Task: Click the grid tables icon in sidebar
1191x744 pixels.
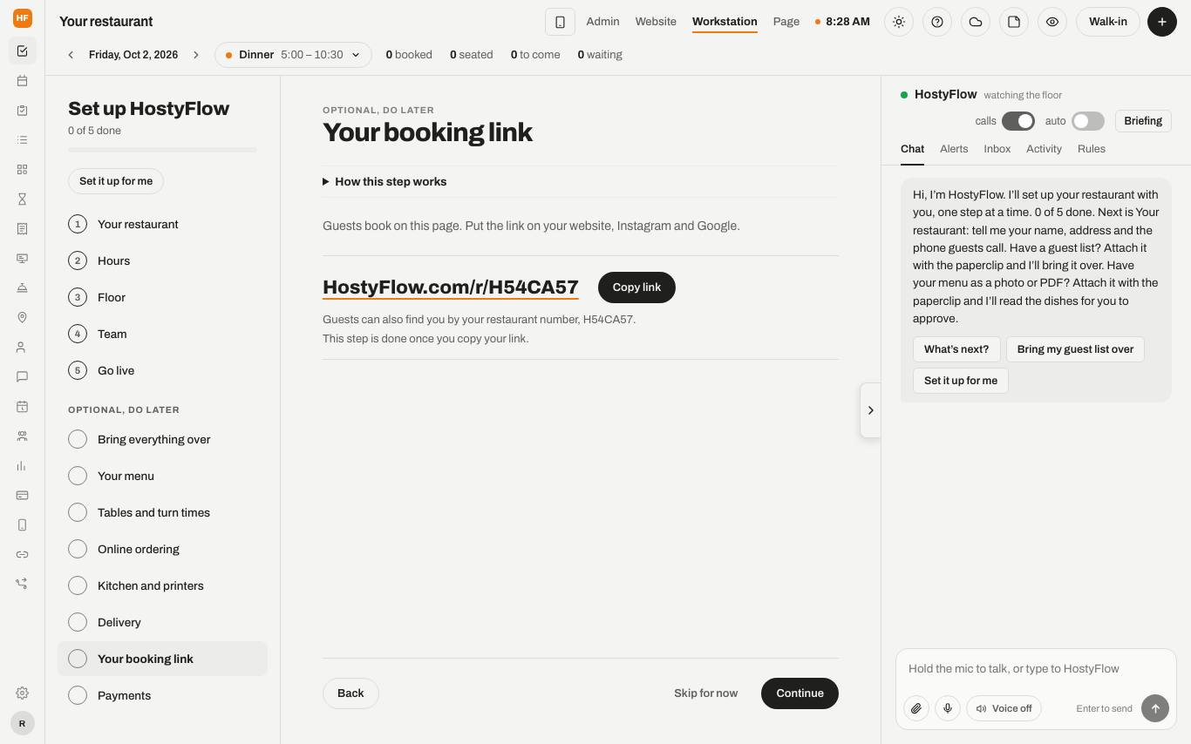Action: point(23,170)
